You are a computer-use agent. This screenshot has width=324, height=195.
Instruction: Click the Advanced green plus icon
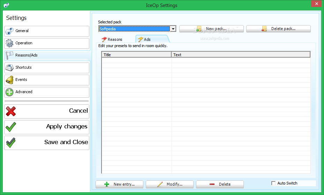[9, 92]
